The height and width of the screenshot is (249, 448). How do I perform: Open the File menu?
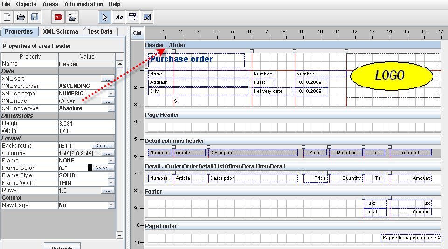point(6,4)
